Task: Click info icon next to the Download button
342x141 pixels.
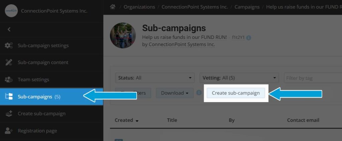Action: (199, 93)
